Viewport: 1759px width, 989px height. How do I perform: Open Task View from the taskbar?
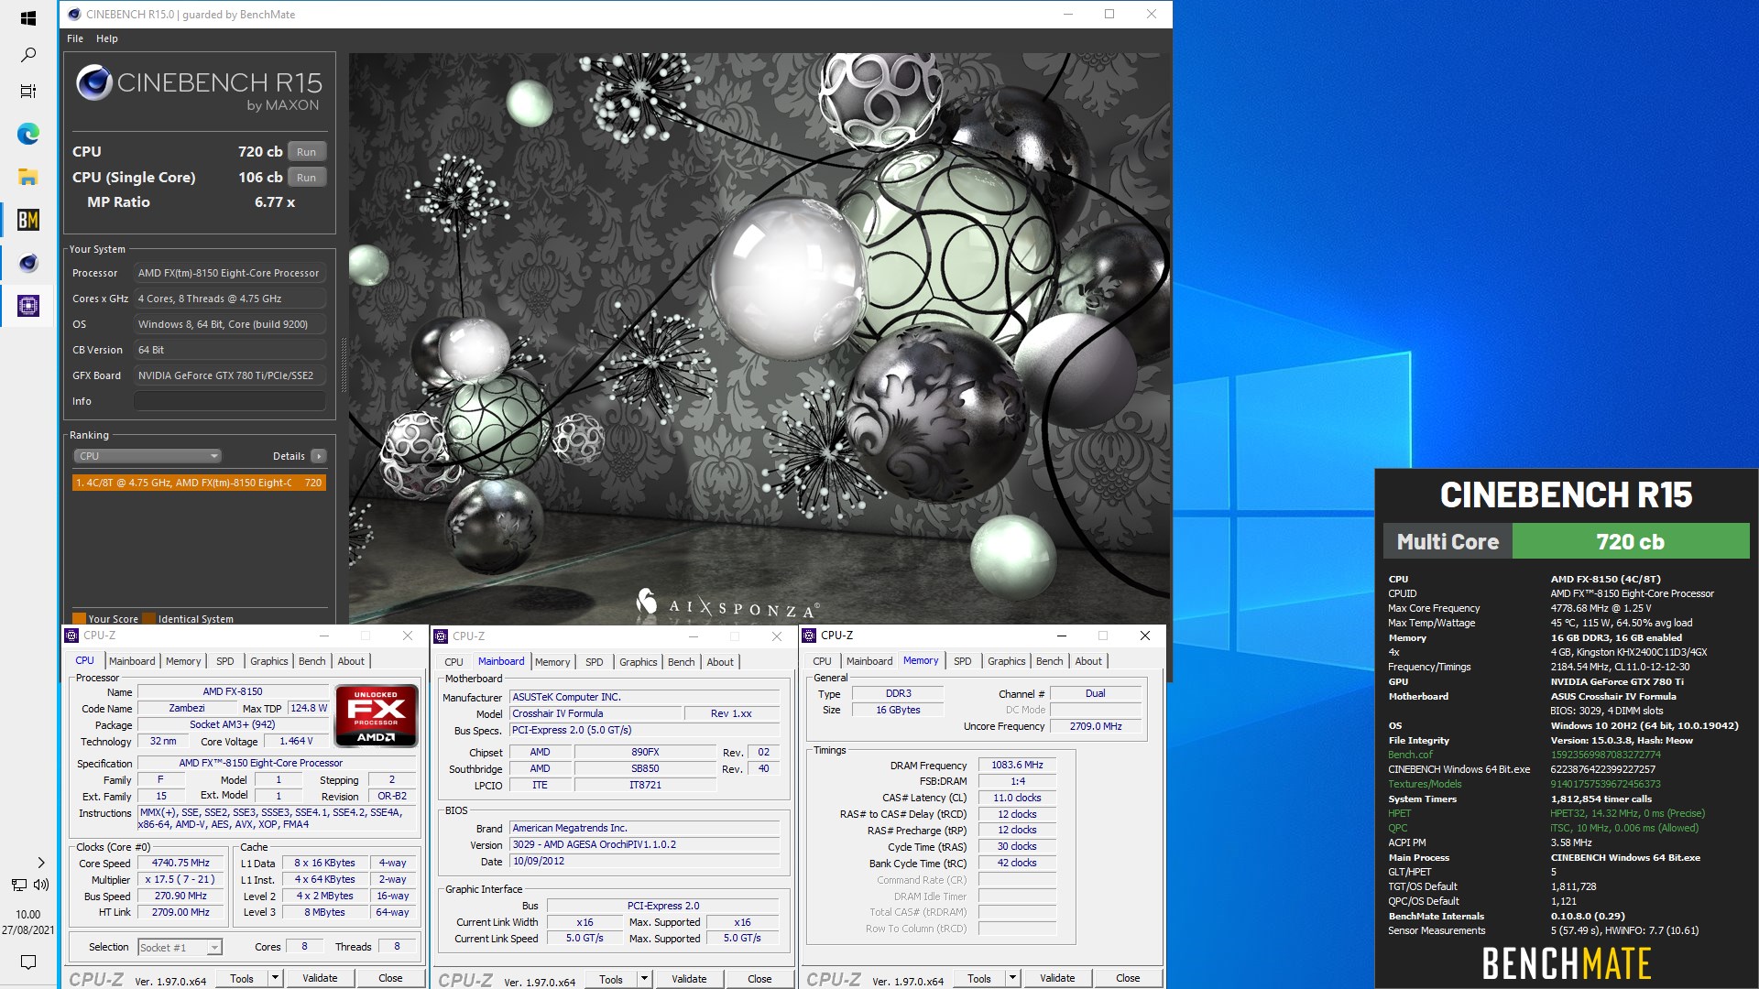(27, 91)
